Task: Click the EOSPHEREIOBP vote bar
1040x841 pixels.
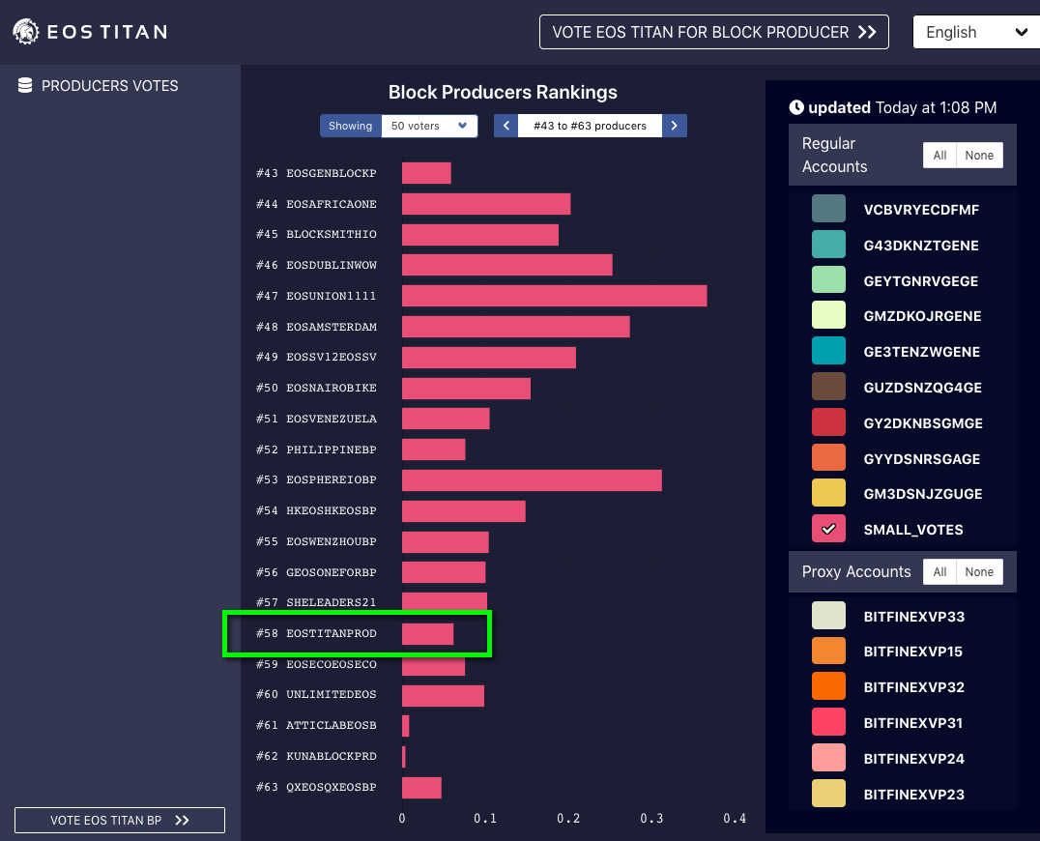Action: (532, 480)
